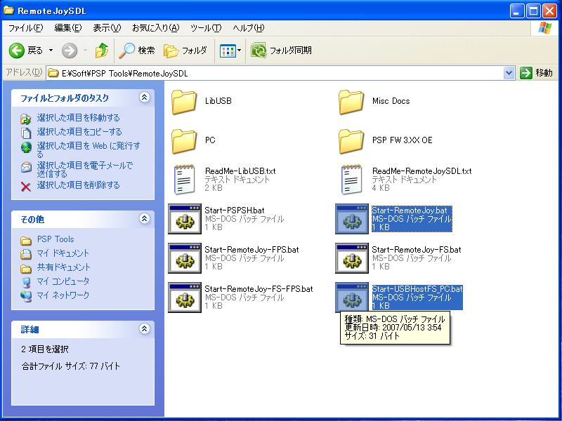Click the Start-RemoteJoy-FS.bat file name
Screen dimensions: 562x421
417,250
